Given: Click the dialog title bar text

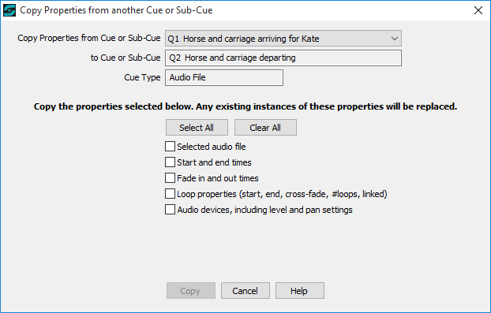Looking at the screenshot, I should tap(116, 10).
